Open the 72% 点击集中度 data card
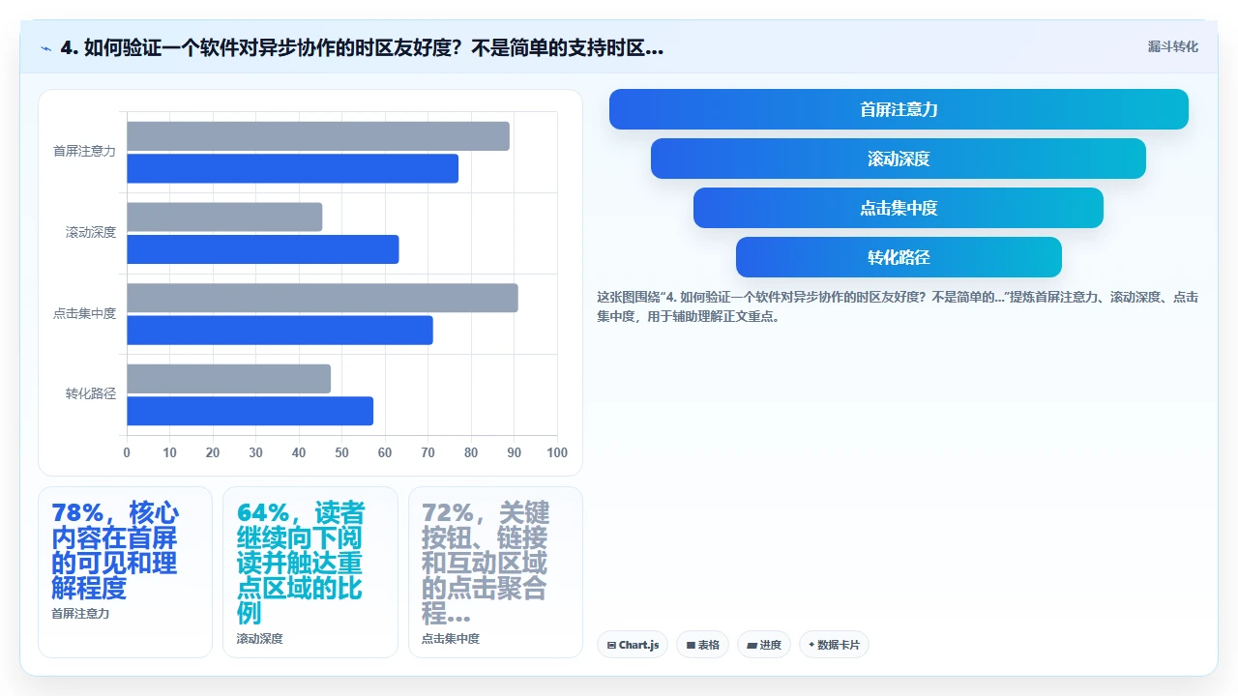 click(x=495, y=572)
